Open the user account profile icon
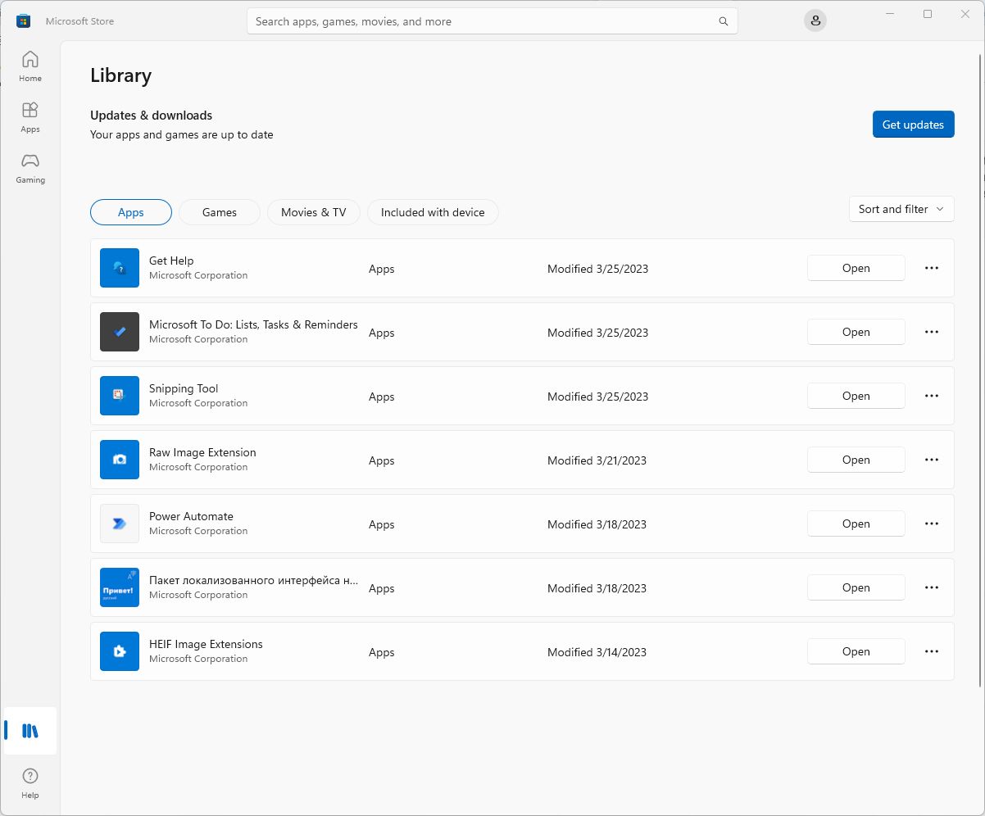The image size is (985, 816). (x=815, y=21)
